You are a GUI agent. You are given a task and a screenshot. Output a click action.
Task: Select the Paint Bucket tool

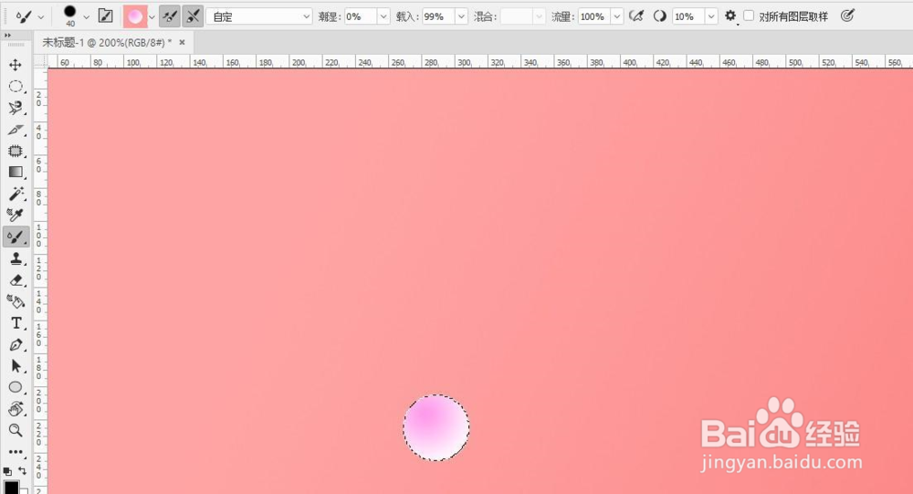click(x=16, y=301)
